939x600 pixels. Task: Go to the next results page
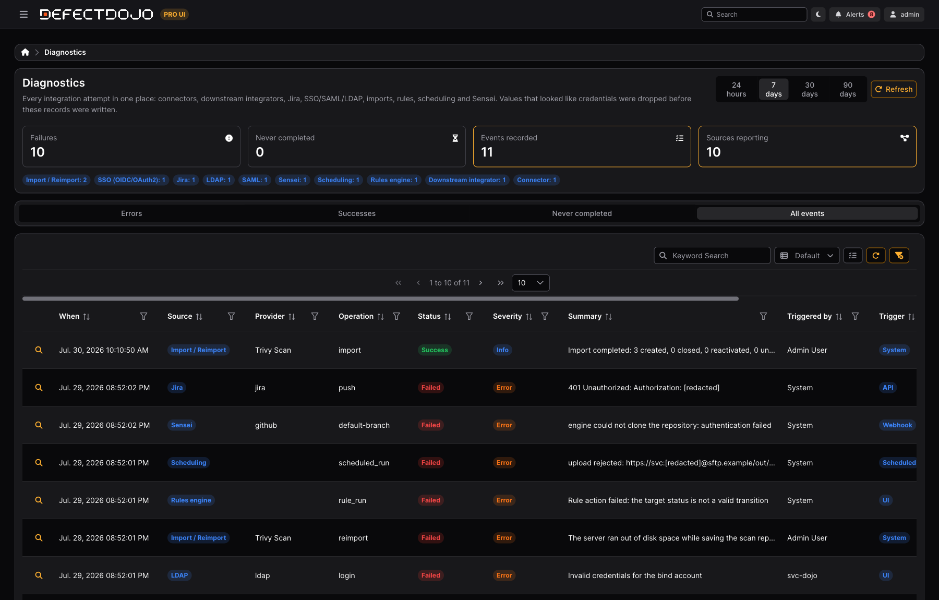coord(480,283)
